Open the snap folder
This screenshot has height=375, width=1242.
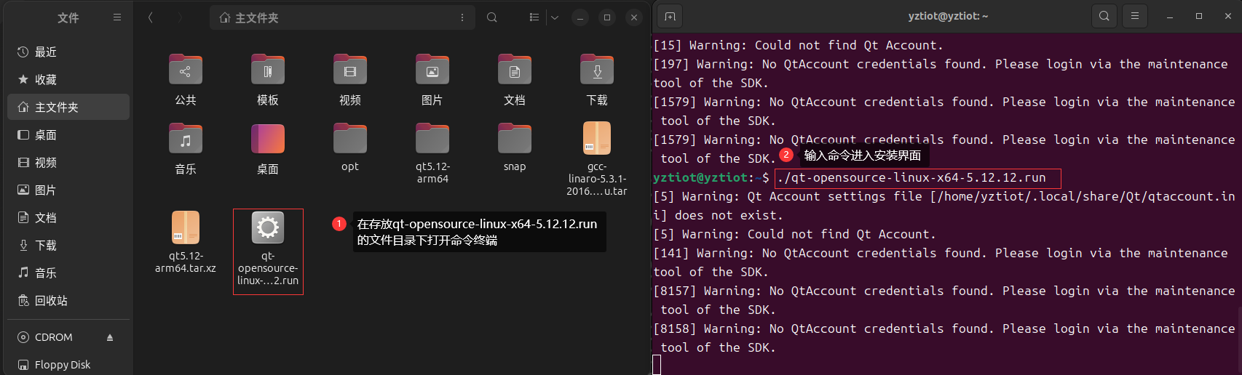[515, 147]
